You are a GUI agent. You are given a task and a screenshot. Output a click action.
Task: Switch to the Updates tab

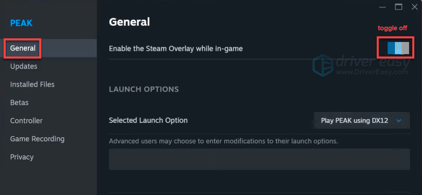(x=23, y=66)
